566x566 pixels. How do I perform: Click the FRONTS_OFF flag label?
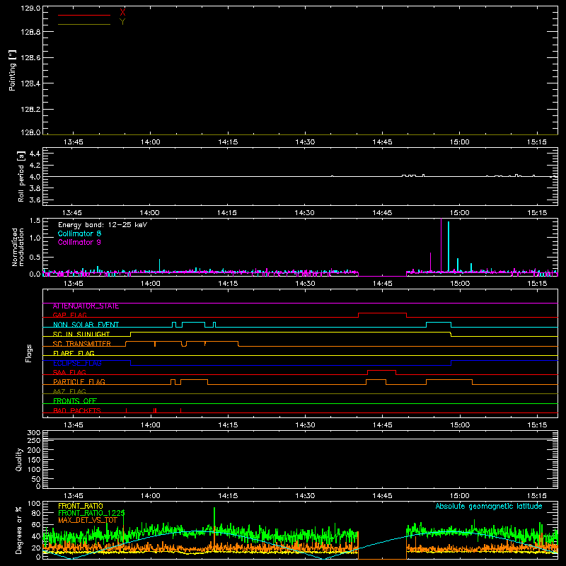(75, 401)
